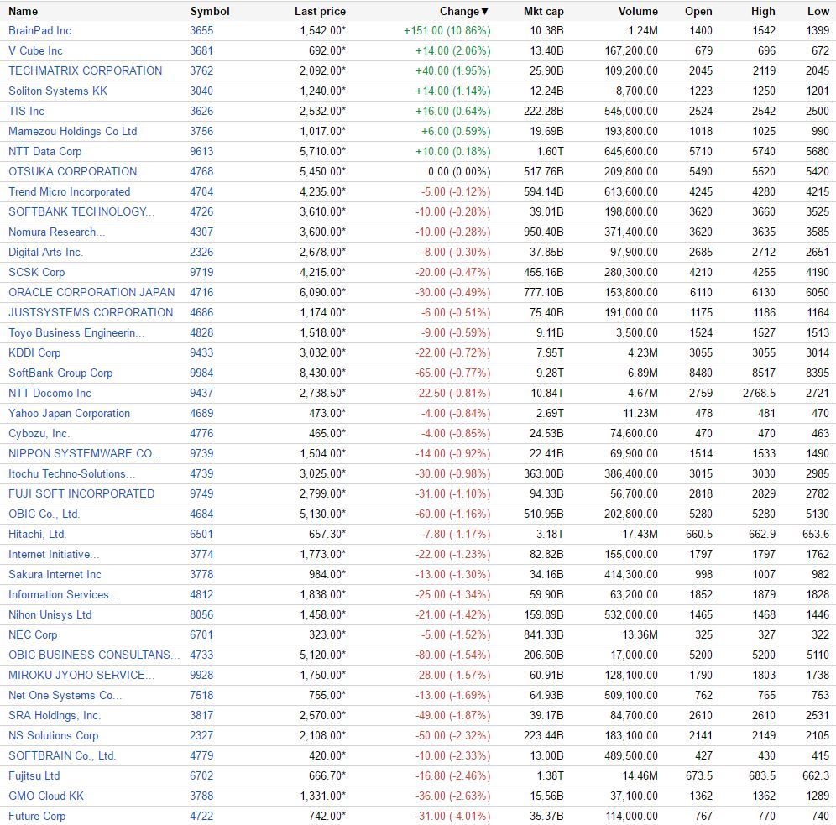Select Hitachi volume 17.43M
The image size is (836, 825).
(640, 535)
